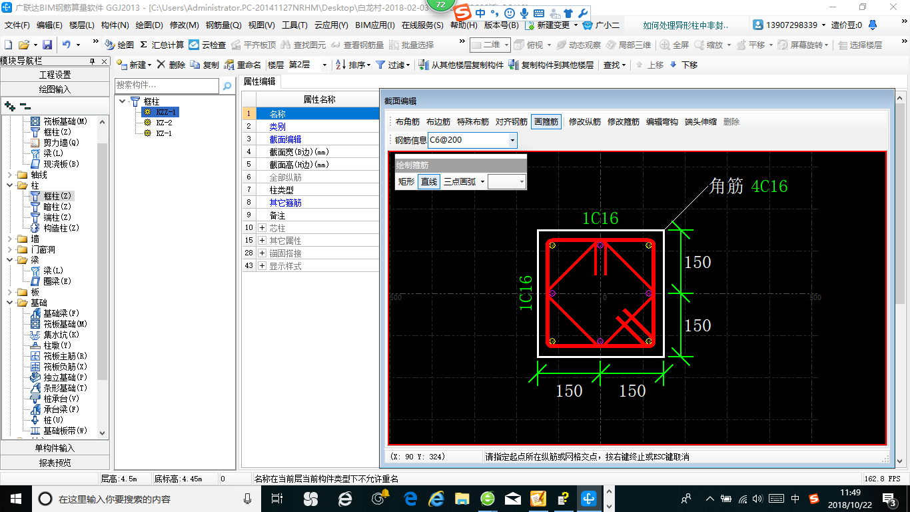Screen dimensions: 910x512
Task: Open the empty dropdown in 绘制箍筋 panel
Action: point(507,181)
